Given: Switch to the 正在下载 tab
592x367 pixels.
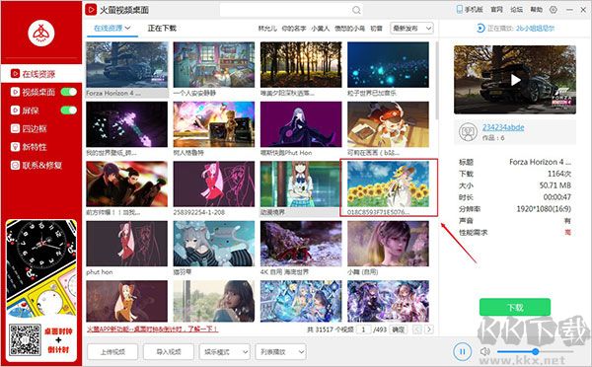Looking at the screenshot, I should pyautogui.click(x=162, y=29).
